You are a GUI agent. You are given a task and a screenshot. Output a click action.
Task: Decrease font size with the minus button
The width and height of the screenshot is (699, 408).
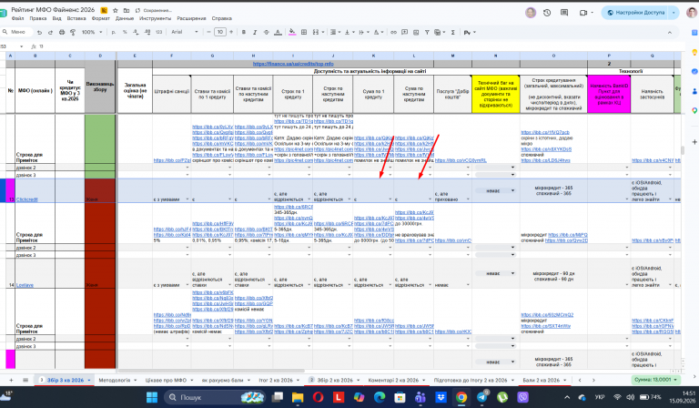pos(208,32)
